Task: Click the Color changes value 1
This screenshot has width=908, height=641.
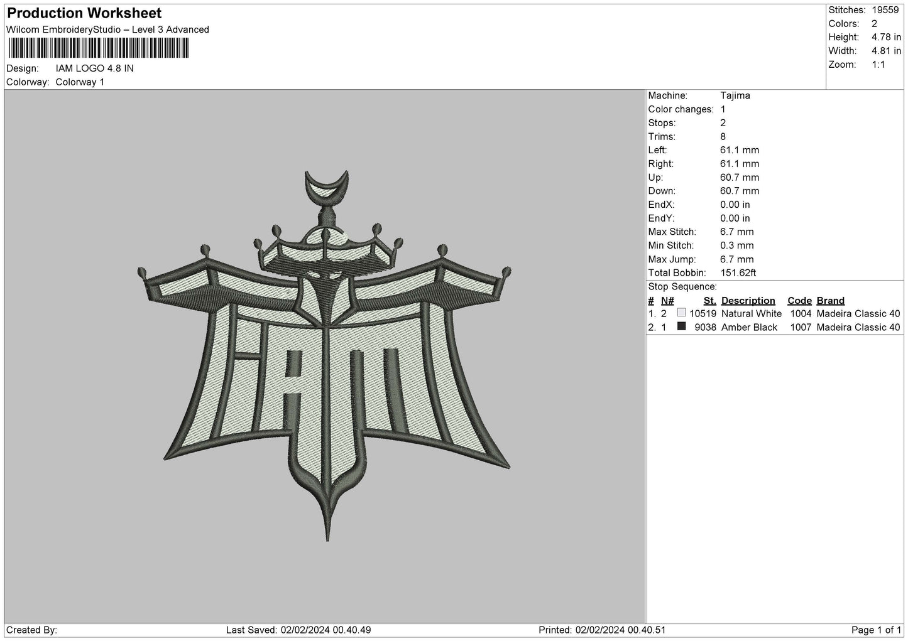Action: (723, 109)
